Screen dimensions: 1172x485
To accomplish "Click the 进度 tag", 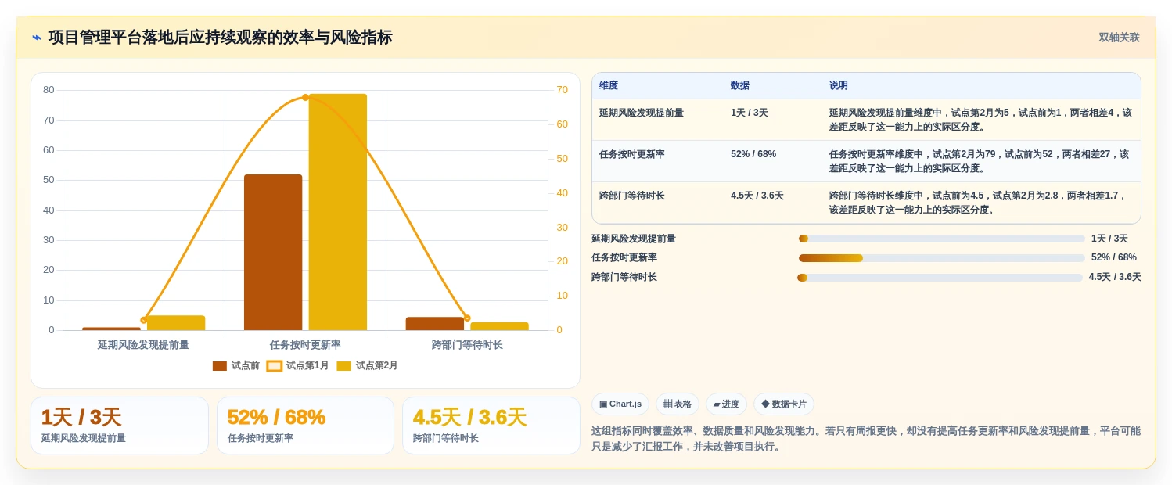I will (726, 404).
